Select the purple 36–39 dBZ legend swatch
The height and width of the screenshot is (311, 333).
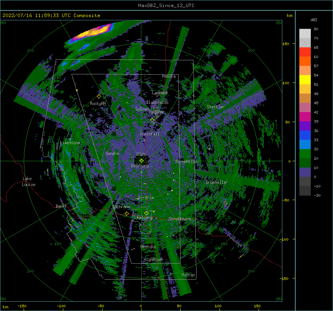coord(305,126)
